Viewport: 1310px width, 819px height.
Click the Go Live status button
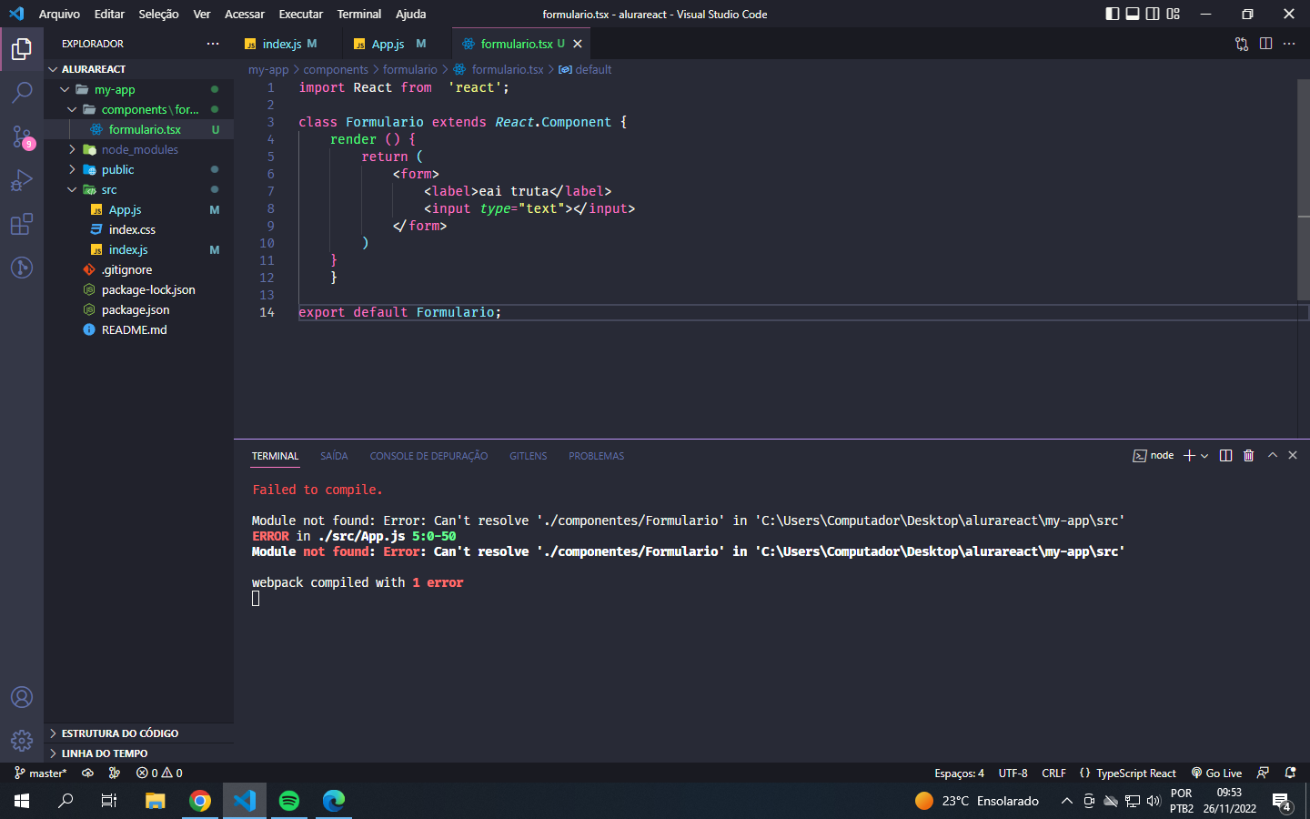pyautogui.click(x=1216, y=773)
